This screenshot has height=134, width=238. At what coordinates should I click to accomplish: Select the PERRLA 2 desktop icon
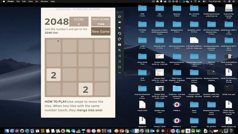click(x=177, y=121)
